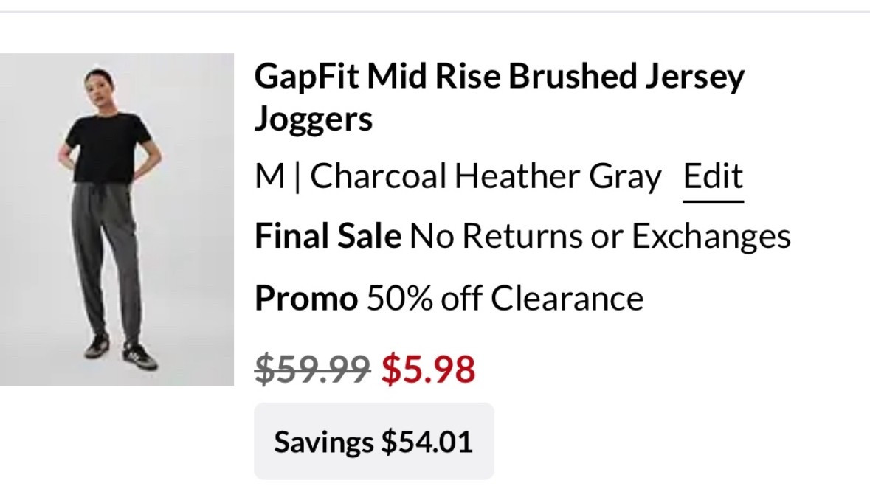
Task: Open the joggers product thumbnail image
Action: pyautogui.click(x=117, y=219)
